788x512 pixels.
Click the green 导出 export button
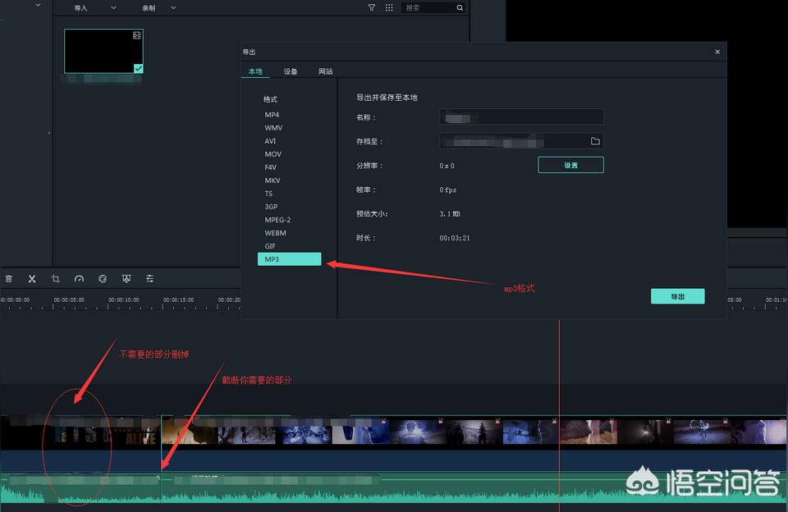tap(677, 296)
